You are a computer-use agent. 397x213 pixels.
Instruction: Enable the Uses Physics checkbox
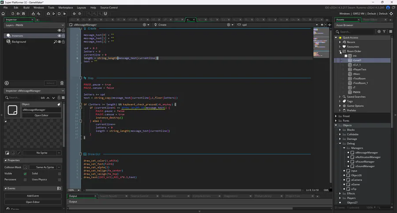pyautogui.click(x=59, y=179)
